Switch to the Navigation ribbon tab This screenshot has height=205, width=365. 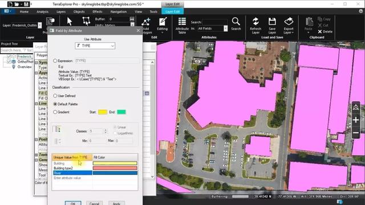click(119, 11)
